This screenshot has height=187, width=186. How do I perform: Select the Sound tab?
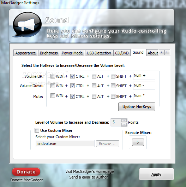tap(138, 52)
